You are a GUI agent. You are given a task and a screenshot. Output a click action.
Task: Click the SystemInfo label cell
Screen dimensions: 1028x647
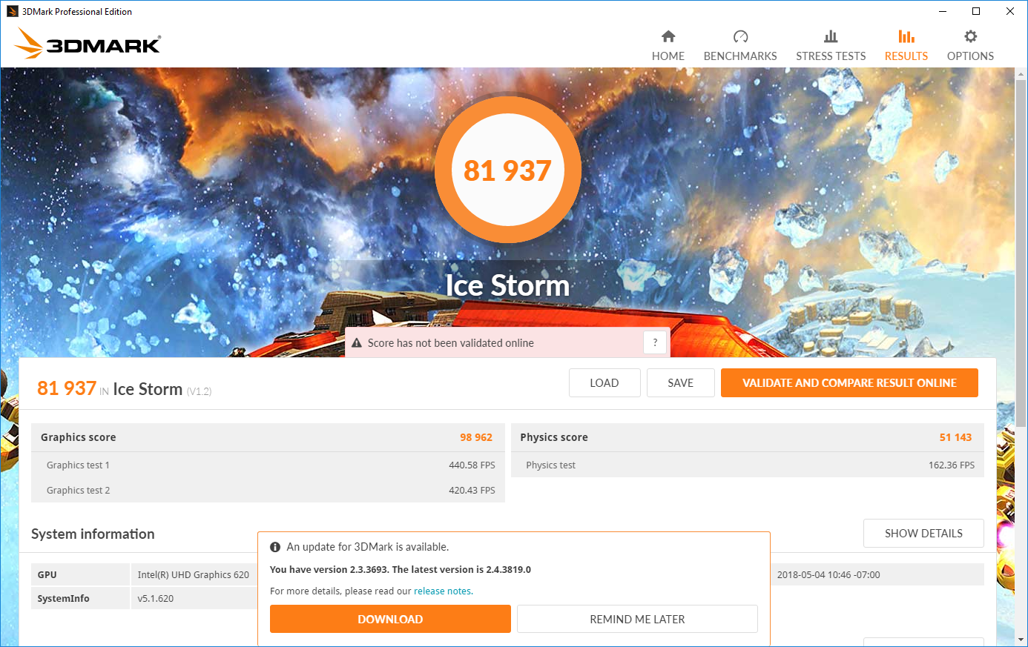tap(80, 598)
